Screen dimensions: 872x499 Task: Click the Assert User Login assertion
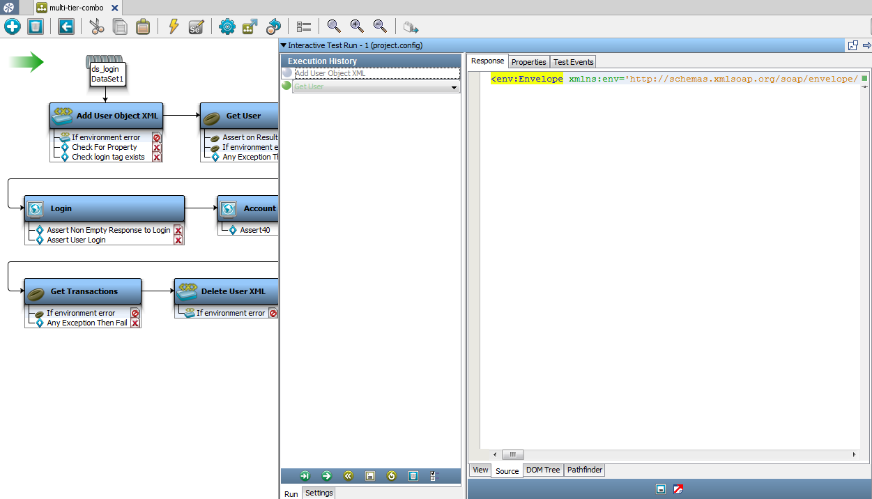pos(76,240)
